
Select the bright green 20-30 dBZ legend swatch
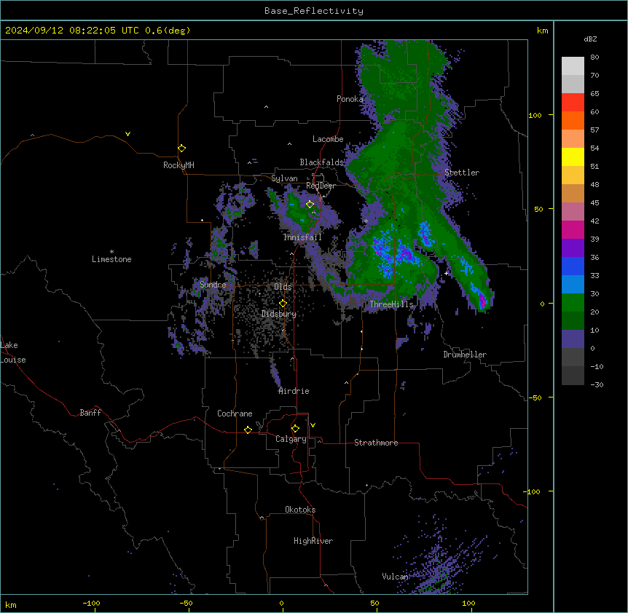tap(573, 303)
